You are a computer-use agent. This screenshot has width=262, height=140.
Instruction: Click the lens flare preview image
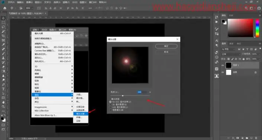click(x=130, y=65)
